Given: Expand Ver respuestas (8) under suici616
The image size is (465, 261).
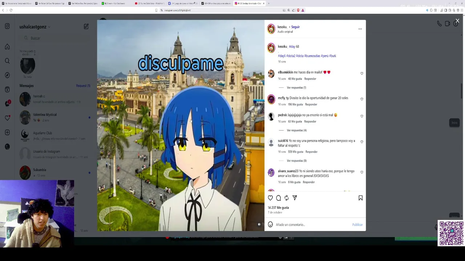Looking at the screenshot, I should (x=296, y=161).
